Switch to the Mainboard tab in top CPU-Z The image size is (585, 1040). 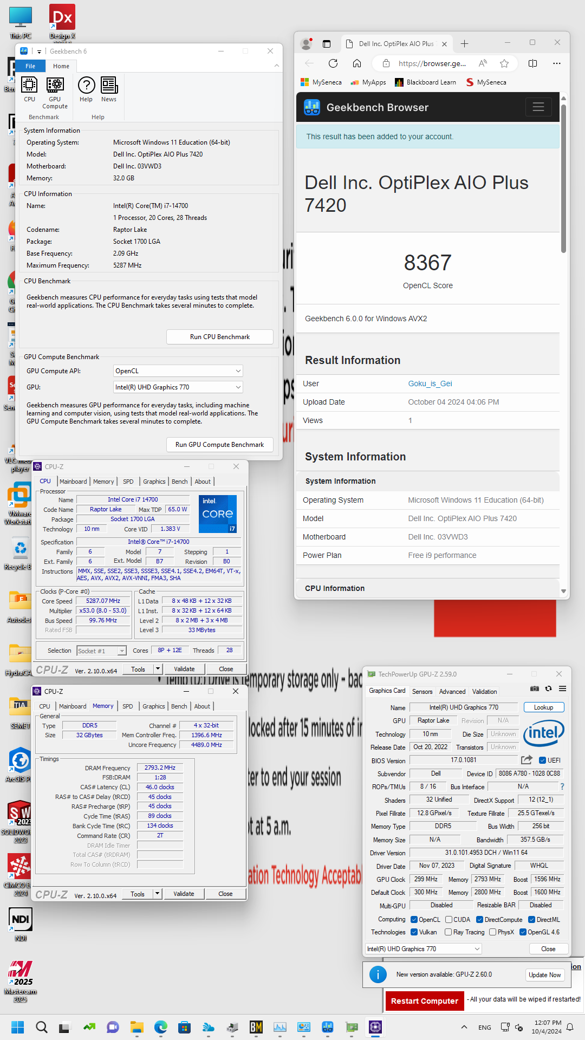pyautogui.click(x=73, y=482)
